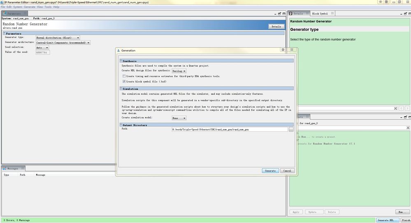Open the Help menu

pos(56,7)
